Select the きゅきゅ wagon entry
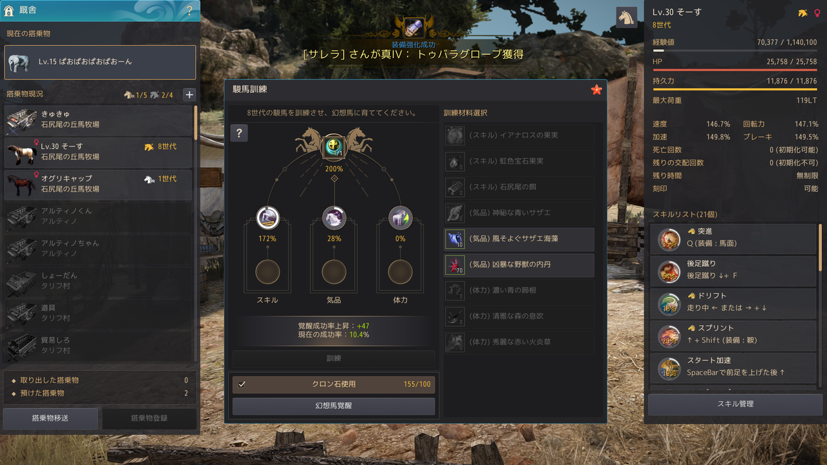Image resolution: width=827 pixels, height=465 pixels. pyautogui.click(x=99, y=119)
